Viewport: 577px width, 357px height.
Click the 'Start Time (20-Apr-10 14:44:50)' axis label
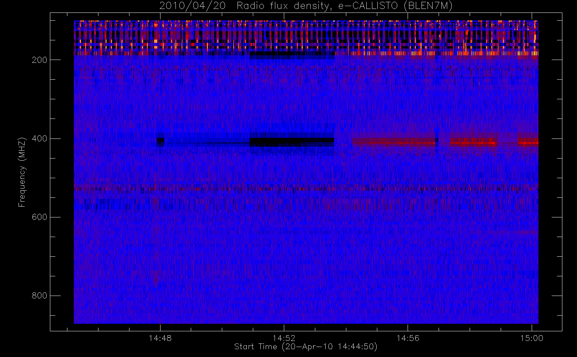(306, 347)
